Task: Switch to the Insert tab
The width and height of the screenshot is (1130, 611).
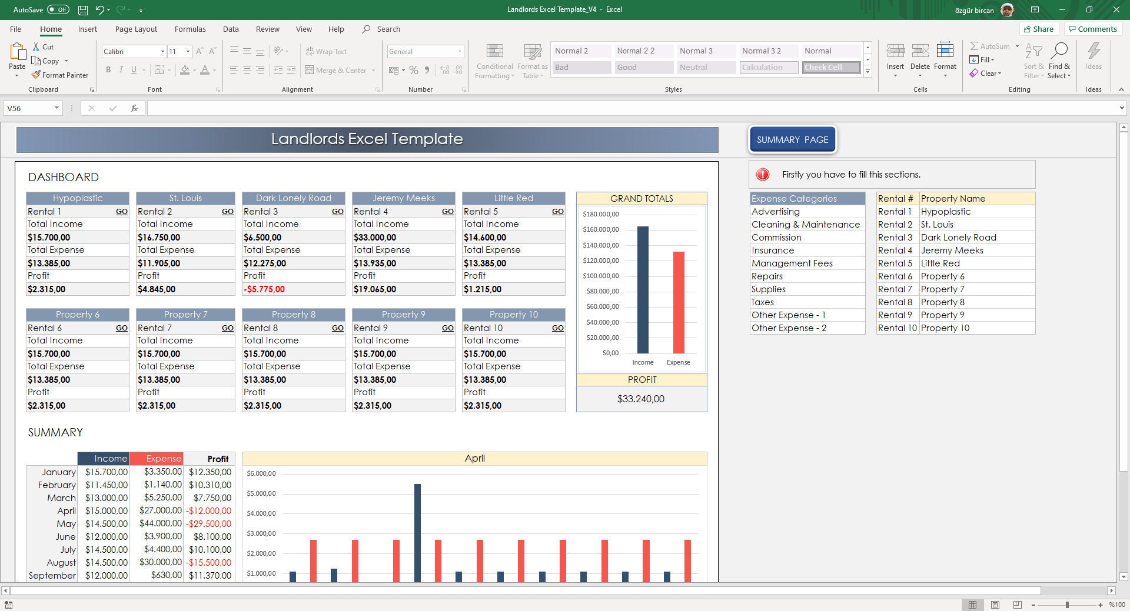Action: click(x=88, y=29)
